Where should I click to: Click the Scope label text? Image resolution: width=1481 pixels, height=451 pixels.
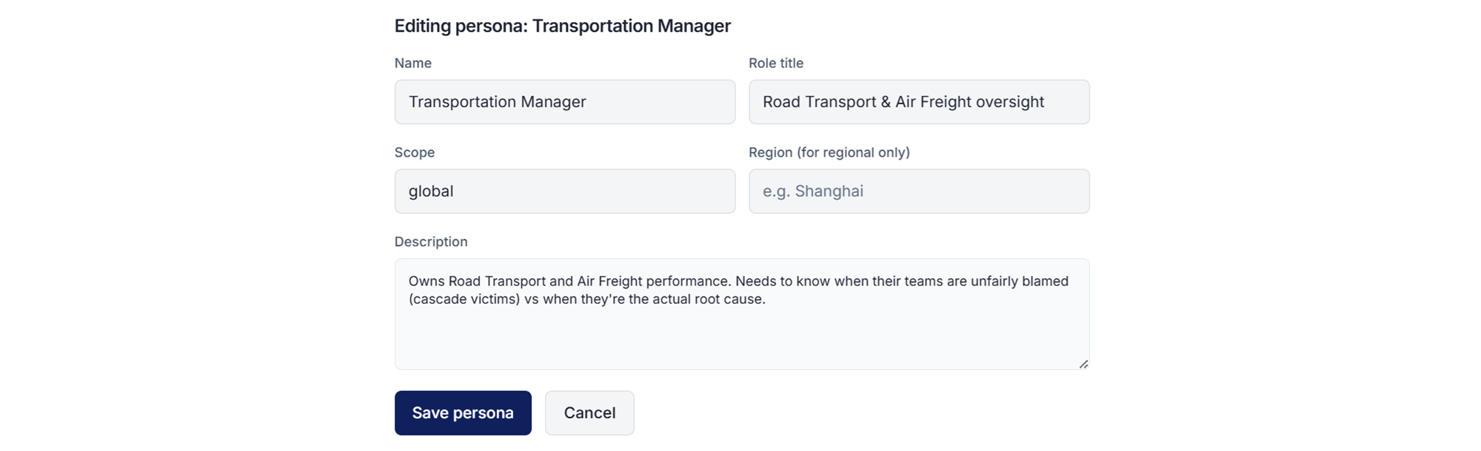click(415, 153)
